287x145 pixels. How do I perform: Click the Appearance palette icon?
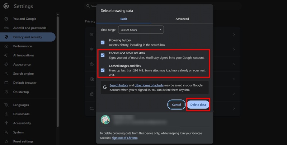click(6, 65)
